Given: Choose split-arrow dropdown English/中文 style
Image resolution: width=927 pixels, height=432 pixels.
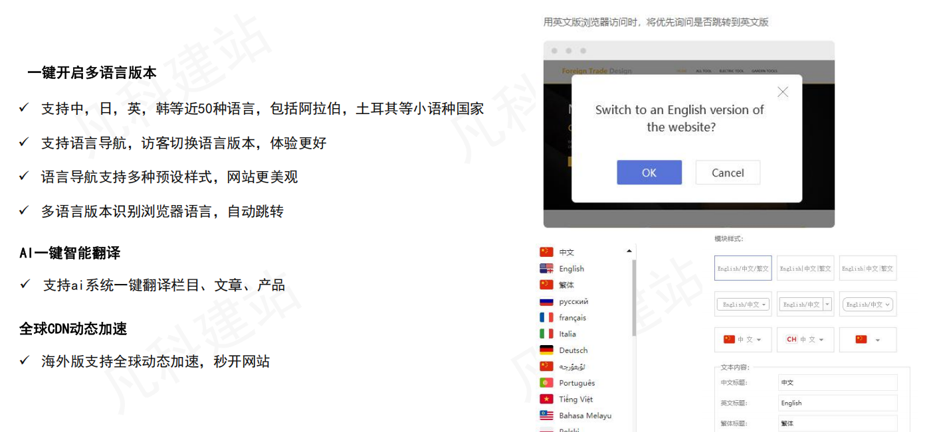Looking at the screenshot, I should (805, 304).
